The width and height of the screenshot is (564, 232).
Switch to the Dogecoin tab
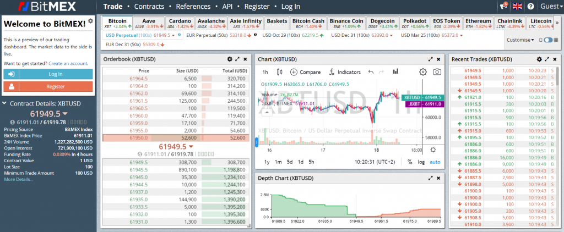point(382,23)
